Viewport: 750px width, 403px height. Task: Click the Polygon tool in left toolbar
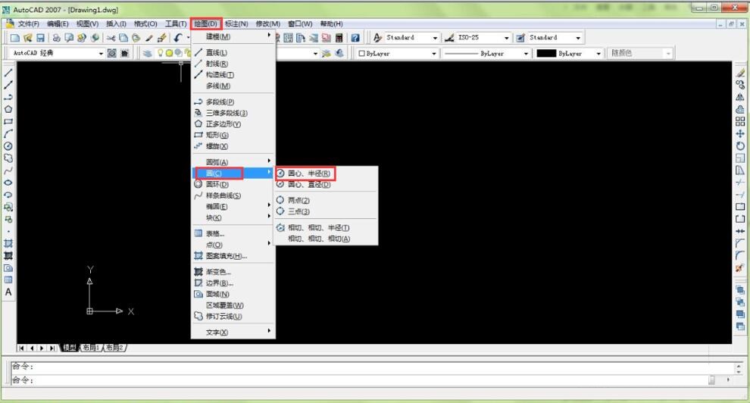click(8, 109)
